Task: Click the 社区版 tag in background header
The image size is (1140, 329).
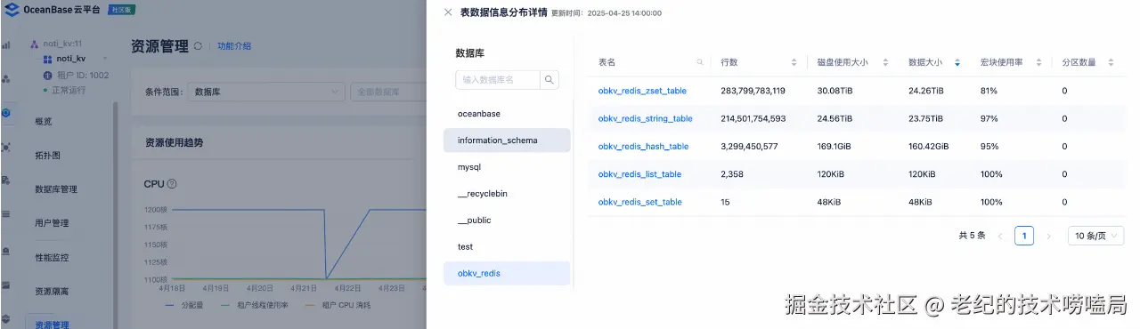Action: [x=121, y=10]
